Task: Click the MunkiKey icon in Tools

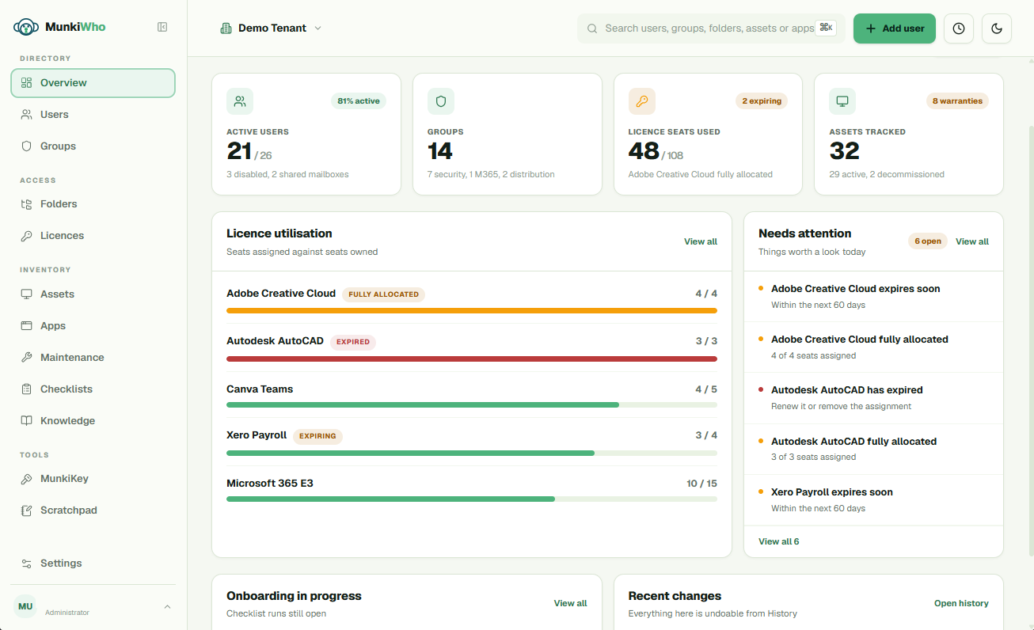Action: coord(26,478)
